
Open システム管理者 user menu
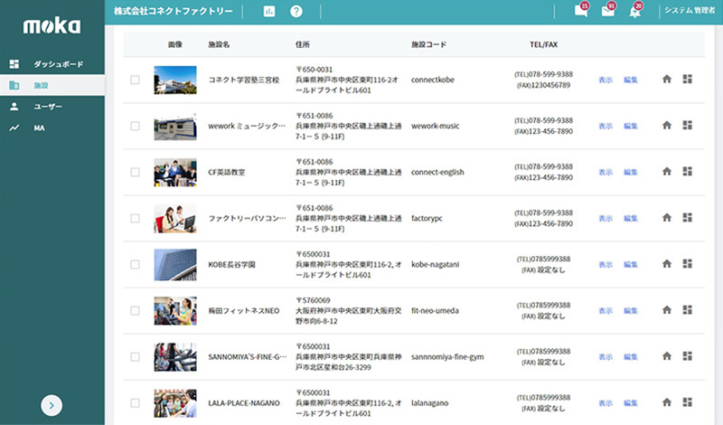(x=690, y=11)
